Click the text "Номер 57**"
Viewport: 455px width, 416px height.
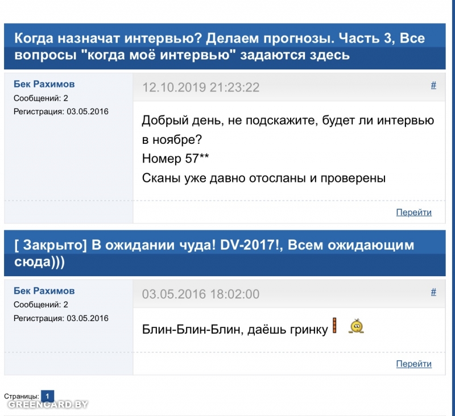coord(175,159)
